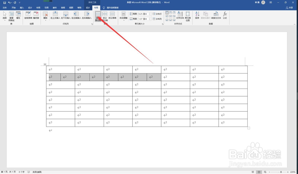Open the Select (选择) table dropdown
Image resolution: width=298 pixels, height=174 pixels.
pyautogui.click(x=4, y=16)
